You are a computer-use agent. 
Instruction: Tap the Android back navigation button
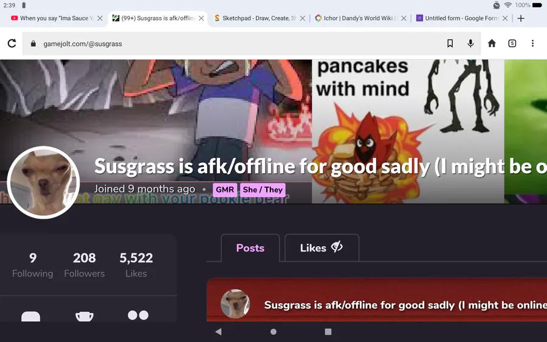[x=218, y=332]
